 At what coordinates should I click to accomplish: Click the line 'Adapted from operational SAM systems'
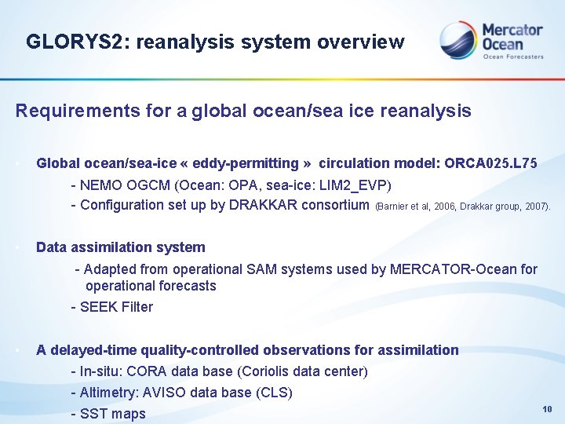(306, 269)
